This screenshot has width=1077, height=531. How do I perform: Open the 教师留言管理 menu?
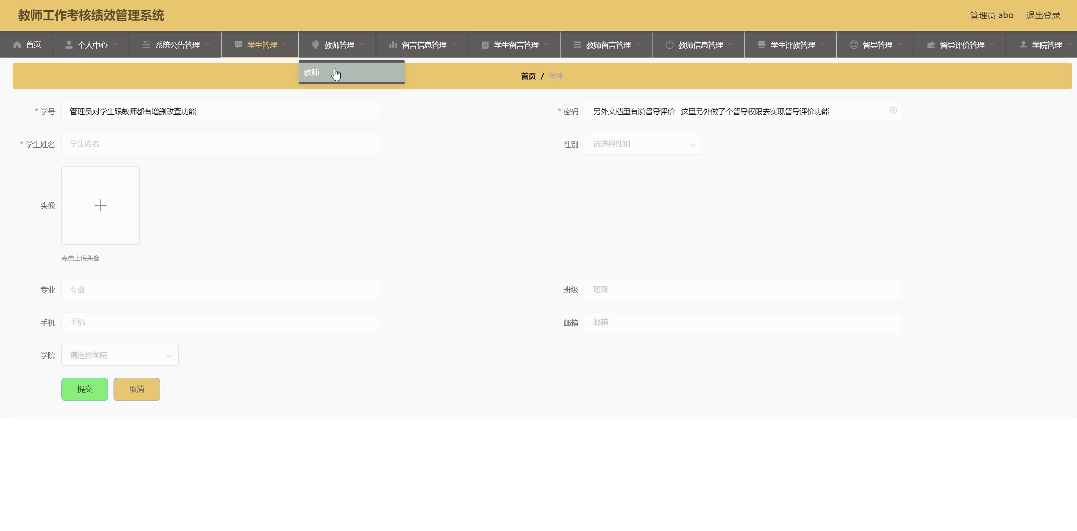(x=608, y=45)
